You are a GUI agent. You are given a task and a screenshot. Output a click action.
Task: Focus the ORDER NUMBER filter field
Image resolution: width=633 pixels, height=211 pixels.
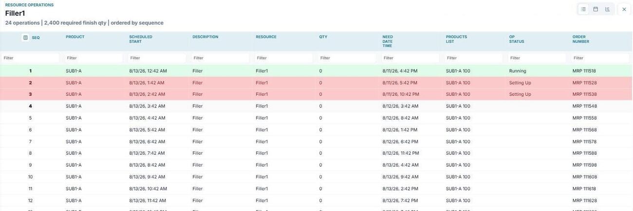[x=600, y=58]
